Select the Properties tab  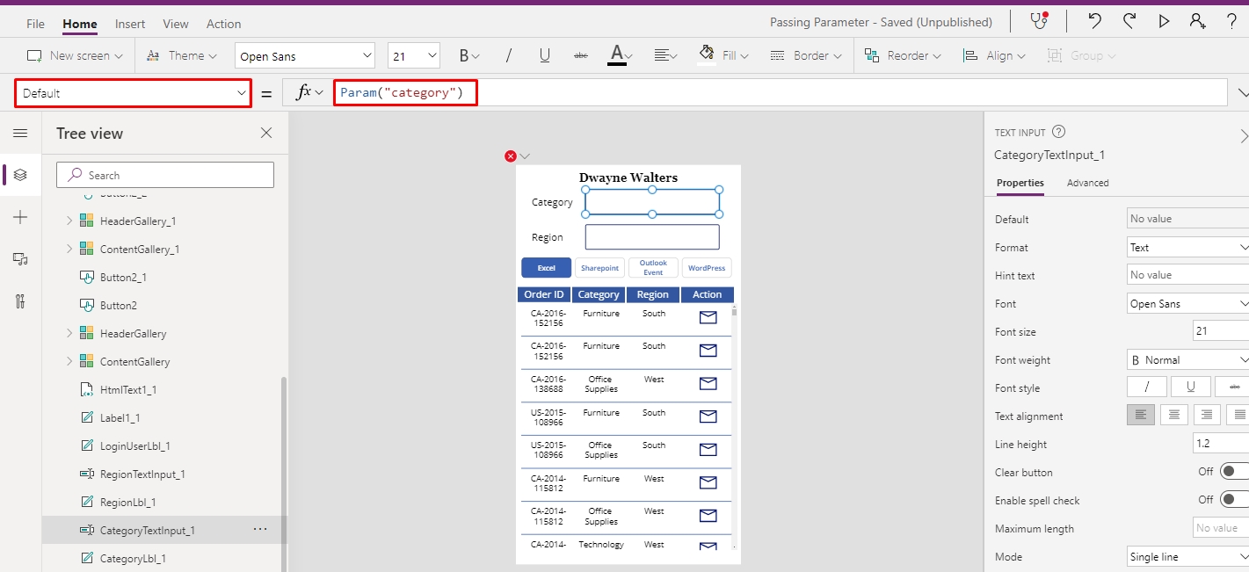(1020, 183)
